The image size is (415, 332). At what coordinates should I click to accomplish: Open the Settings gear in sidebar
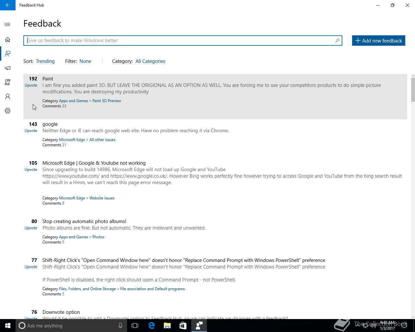point(7,111)
